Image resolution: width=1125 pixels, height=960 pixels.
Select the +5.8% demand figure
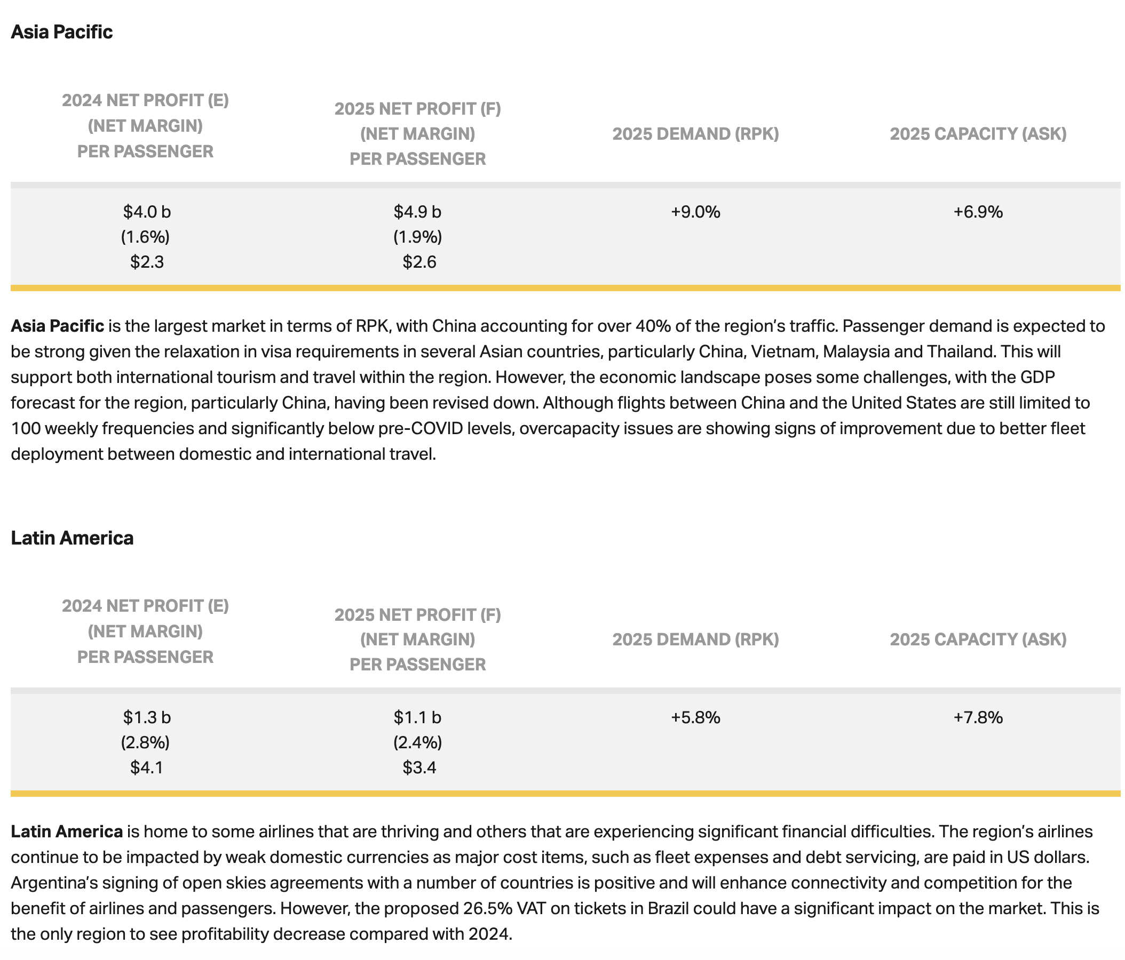point(695,717)
